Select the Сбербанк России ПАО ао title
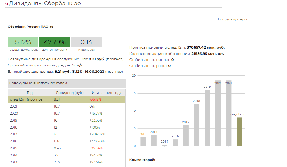 31,27
